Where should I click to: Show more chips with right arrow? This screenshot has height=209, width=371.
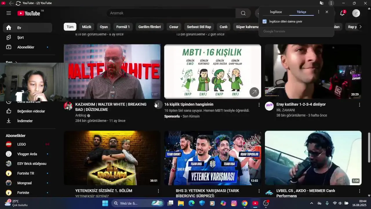click(360, 27)
